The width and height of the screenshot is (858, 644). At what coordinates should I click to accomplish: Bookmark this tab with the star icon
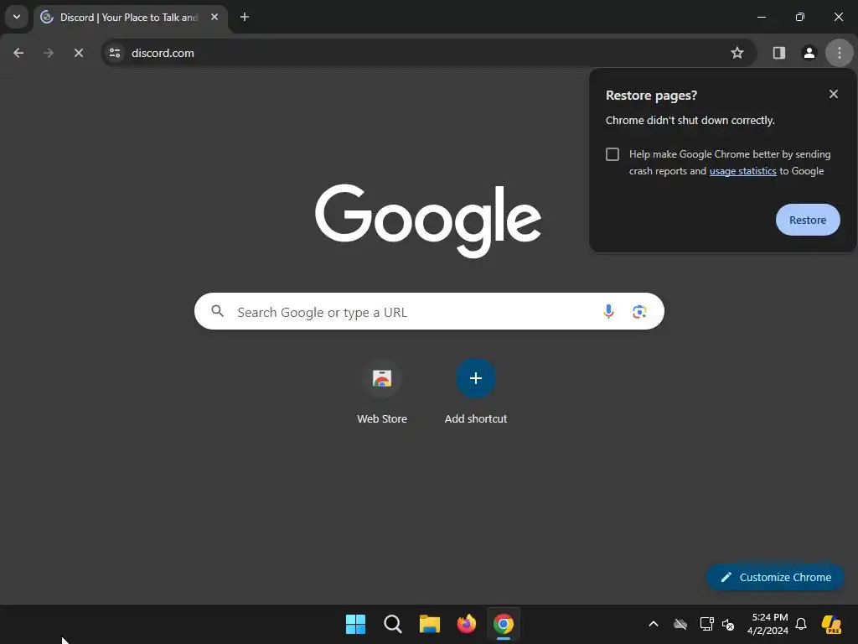(x=737, y=53)
